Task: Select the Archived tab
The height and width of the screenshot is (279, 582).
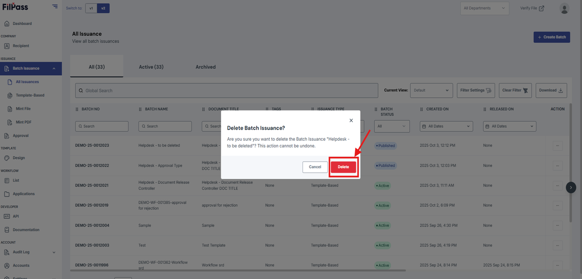Action: coord(206,67)
